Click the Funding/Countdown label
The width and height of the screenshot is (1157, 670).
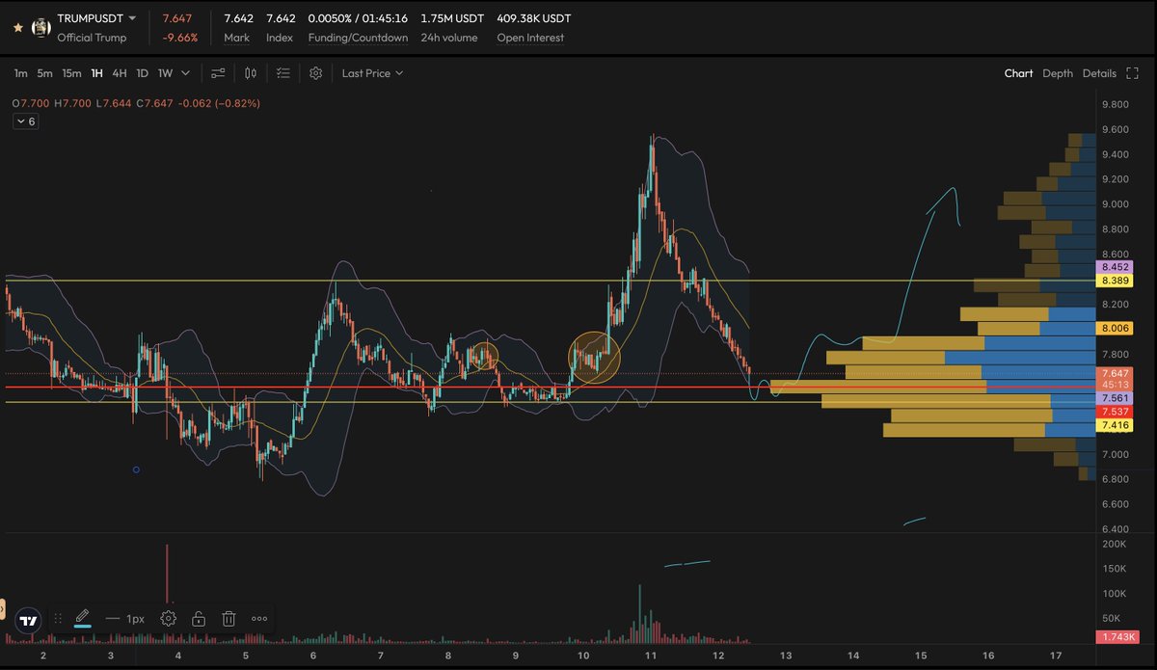pos(358,38)
